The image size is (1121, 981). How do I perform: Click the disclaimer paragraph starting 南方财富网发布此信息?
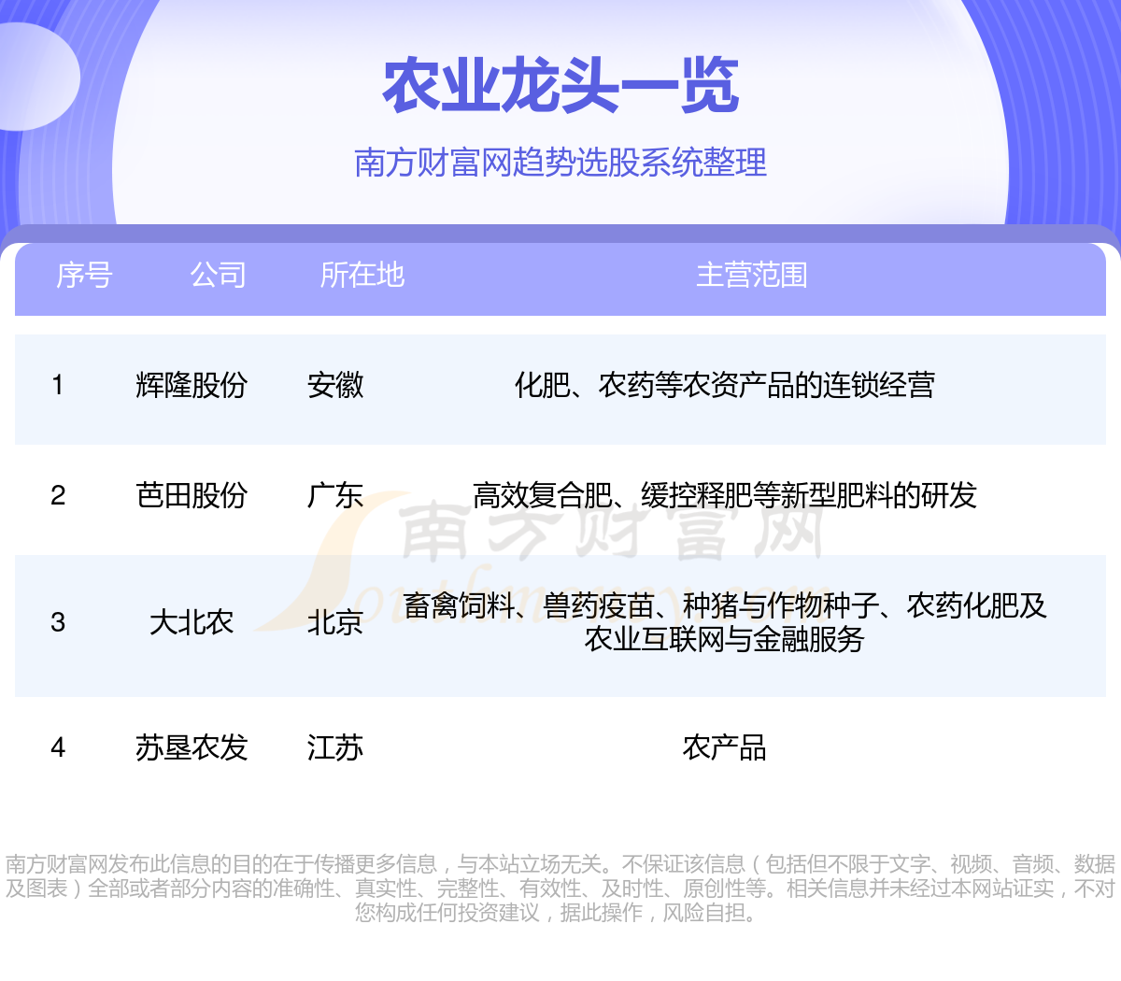[560, 889]
